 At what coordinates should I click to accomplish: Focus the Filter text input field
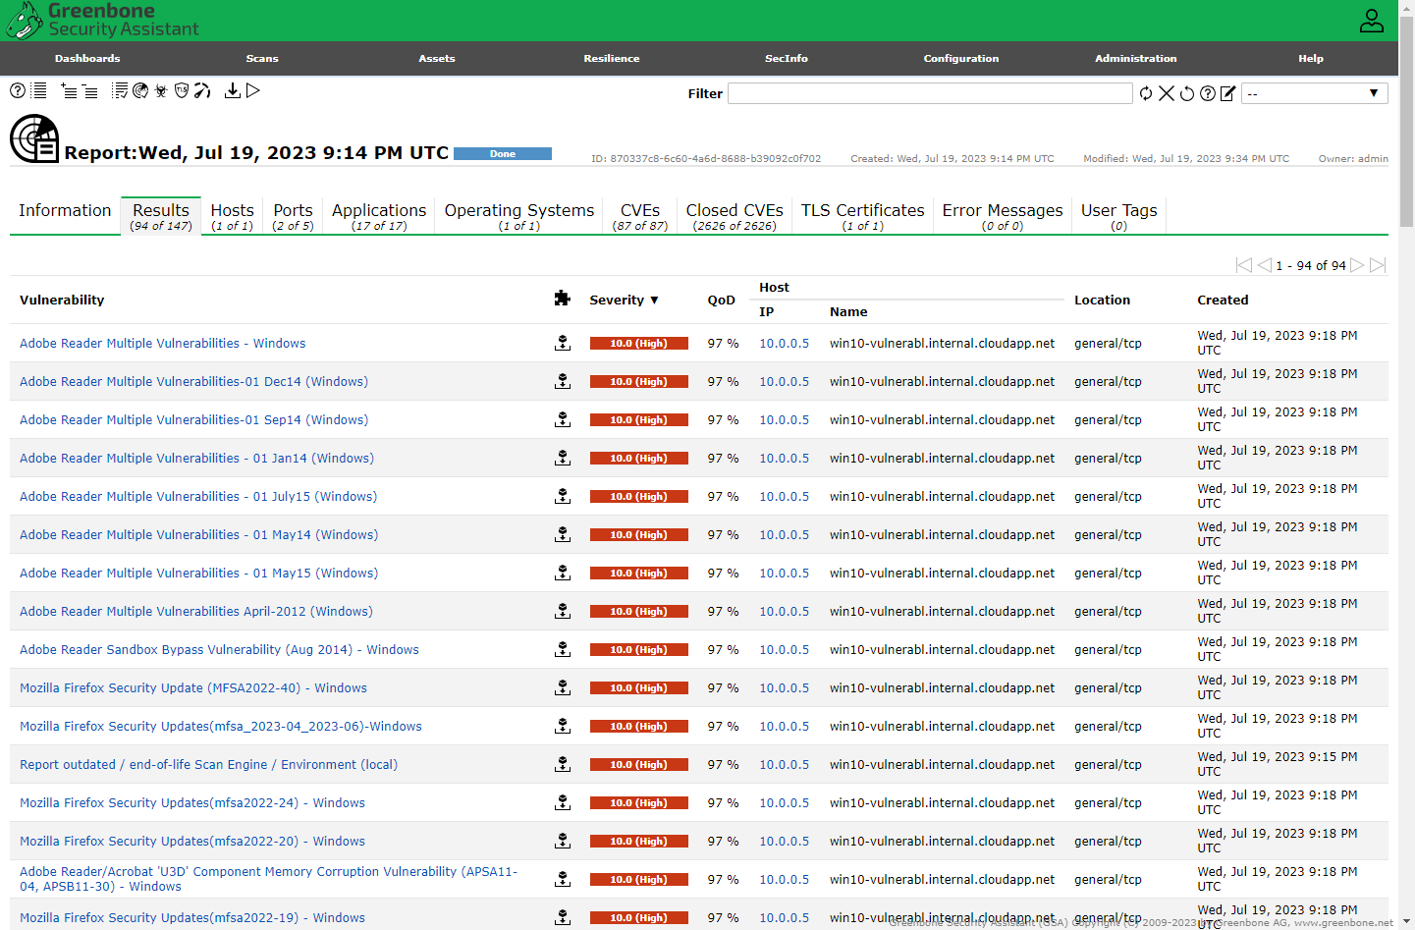click(x=930, y=93)
